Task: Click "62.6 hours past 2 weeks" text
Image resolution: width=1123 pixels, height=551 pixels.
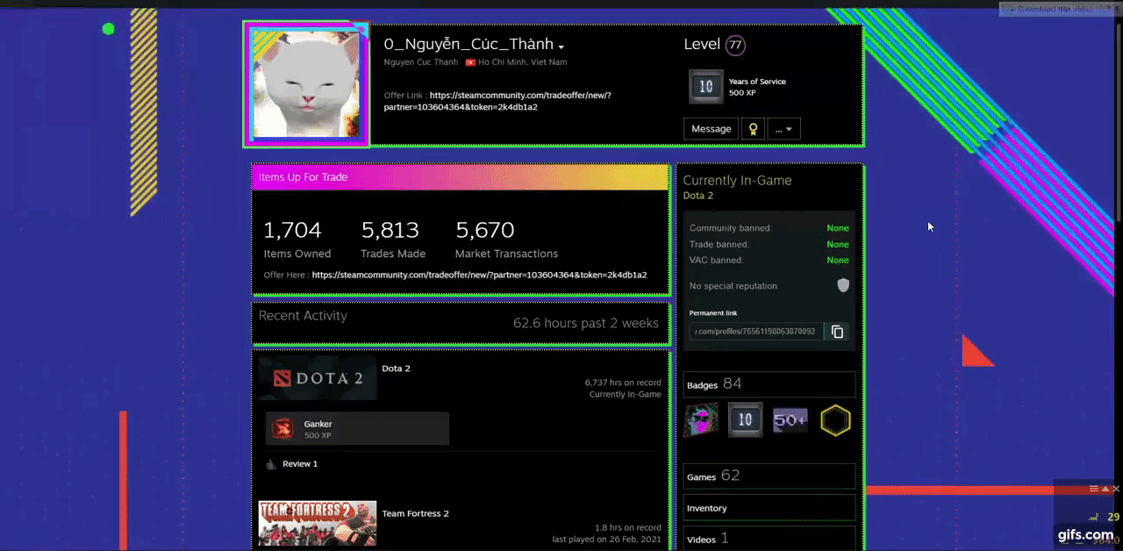Action: (x=586, y=324)
